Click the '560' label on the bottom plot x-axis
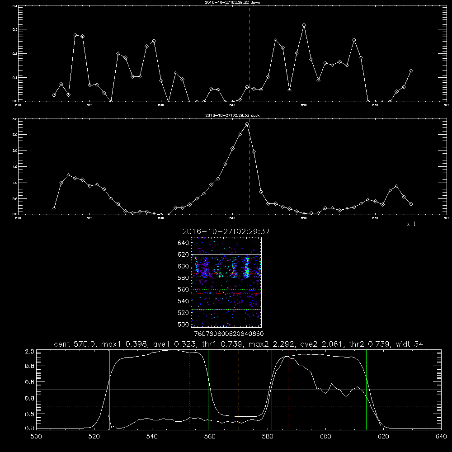Screen dimensions: 452x452 coord(210,437)
